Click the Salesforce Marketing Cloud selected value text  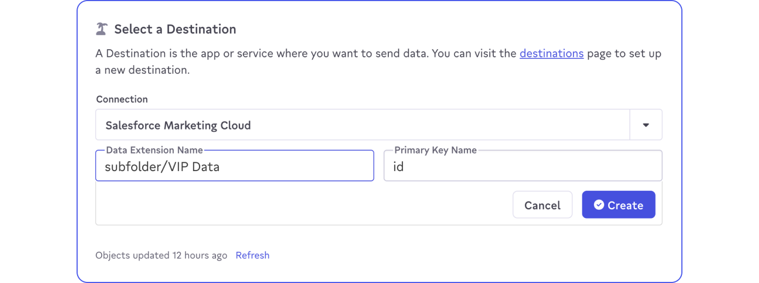tap(178, 125)
